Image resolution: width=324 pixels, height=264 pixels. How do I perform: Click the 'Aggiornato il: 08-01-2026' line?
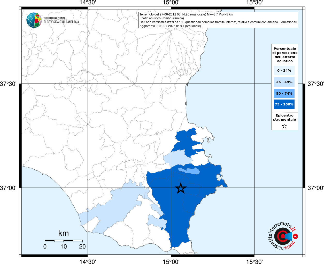(170, 26)
